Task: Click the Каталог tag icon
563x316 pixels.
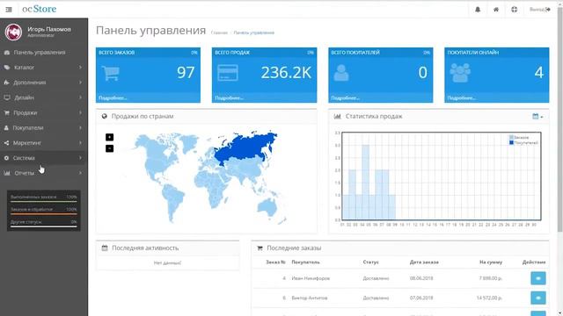Action: [x=7, y=68]
